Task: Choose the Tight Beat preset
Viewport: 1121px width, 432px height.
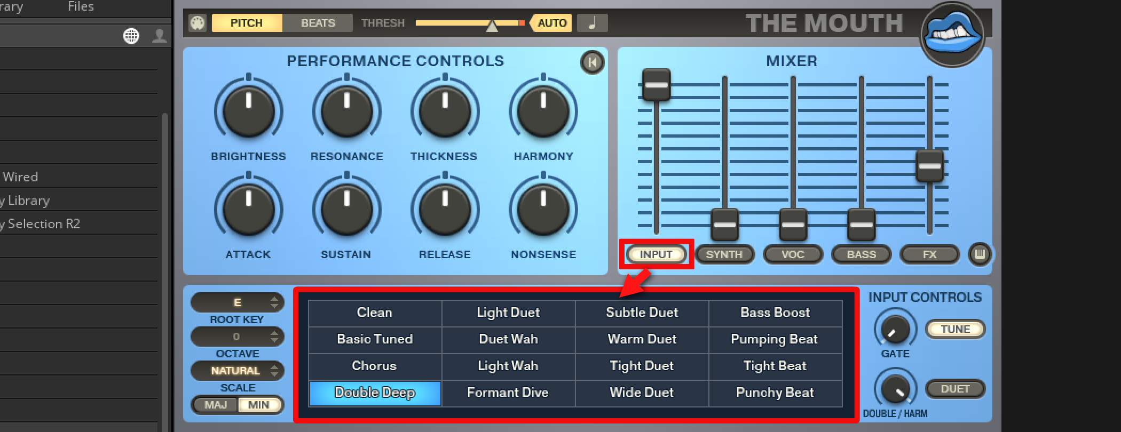Action: (x=775, y=366)
